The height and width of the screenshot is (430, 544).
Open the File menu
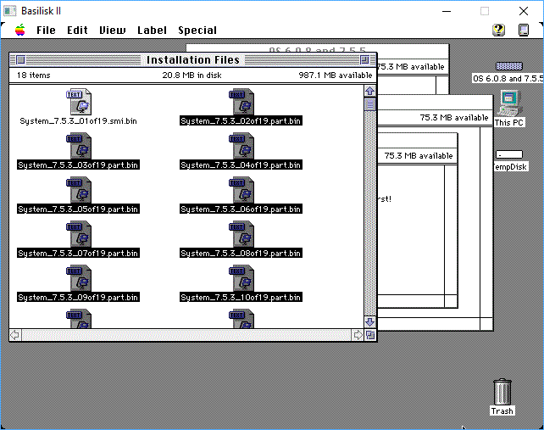coord(46,31)
